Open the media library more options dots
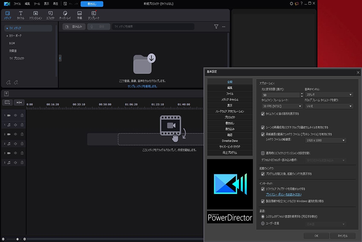This screenshot has height=242, width=362. (x=224, y=27)
